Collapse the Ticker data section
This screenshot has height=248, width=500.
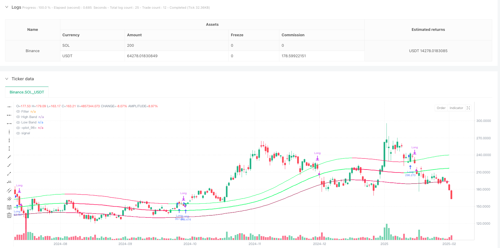click(7, 79)
